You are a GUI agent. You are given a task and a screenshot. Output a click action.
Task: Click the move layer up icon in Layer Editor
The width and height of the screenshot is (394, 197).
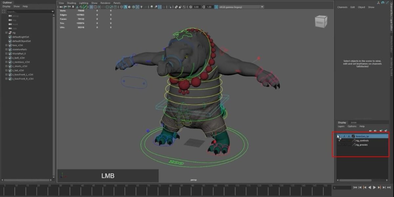pyautogui.click(x=370, y=131)
